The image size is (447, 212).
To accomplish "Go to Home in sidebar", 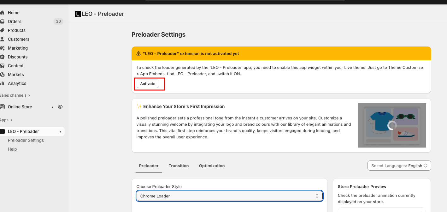I will [14, 13].
